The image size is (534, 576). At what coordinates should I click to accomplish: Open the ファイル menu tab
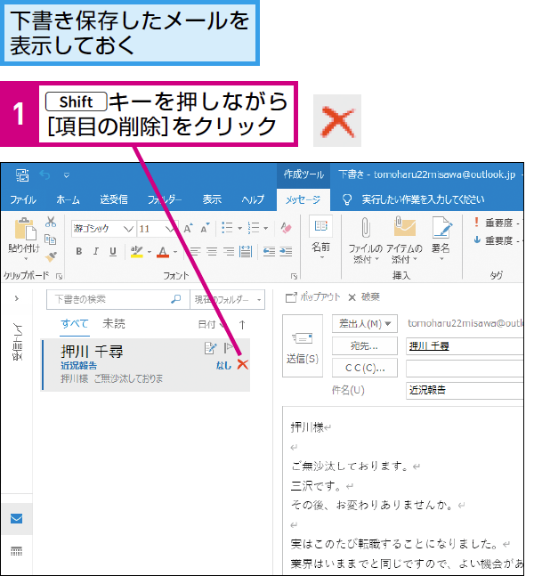[x=23, y=199]
